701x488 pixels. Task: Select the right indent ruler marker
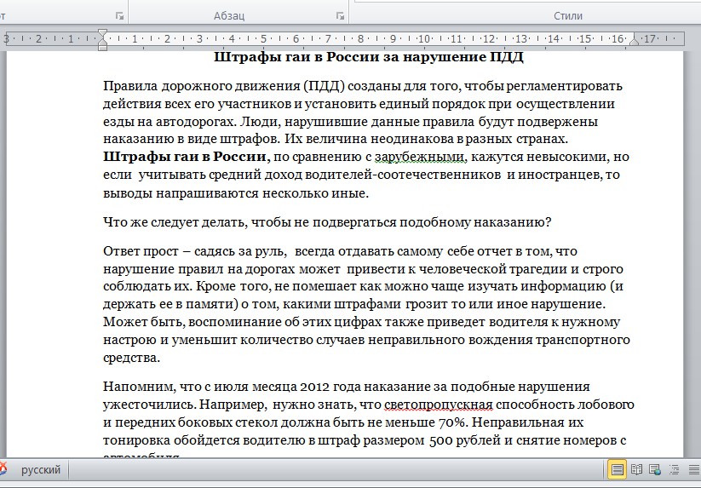634,41
